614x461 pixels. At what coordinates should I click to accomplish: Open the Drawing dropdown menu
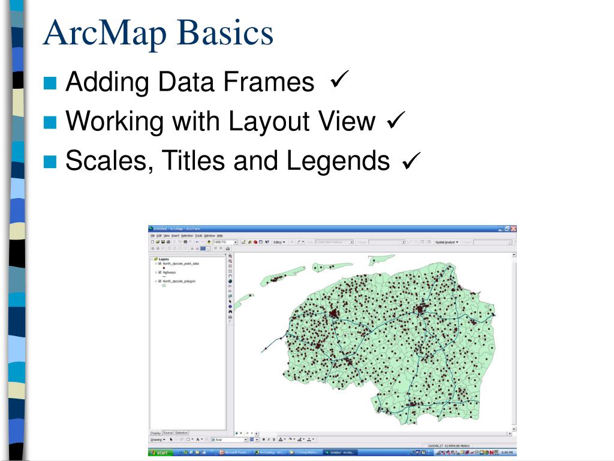click(157, 439)
